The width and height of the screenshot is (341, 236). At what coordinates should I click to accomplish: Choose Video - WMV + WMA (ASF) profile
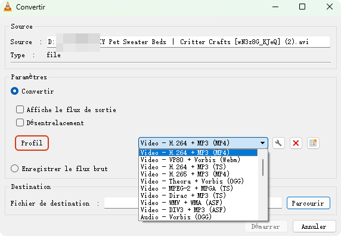tap(198, 203)
